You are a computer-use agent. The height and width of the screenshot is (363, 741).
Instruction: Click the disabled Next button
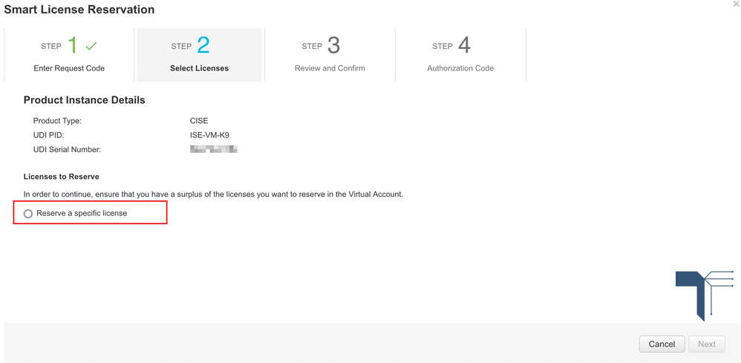(x=707, y=344)
